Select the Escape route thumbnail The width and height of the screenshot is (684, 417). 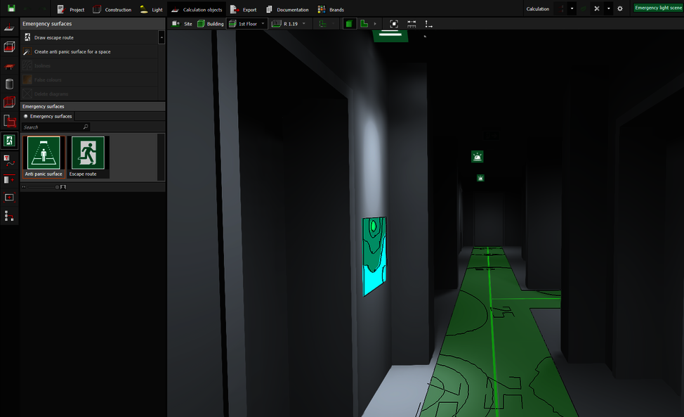pyautogui.click(x=88, y=156)
